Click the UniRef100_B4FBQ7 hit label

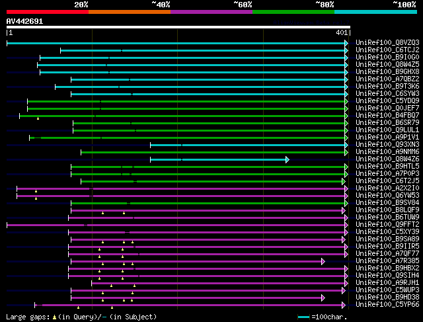point(387,115)
